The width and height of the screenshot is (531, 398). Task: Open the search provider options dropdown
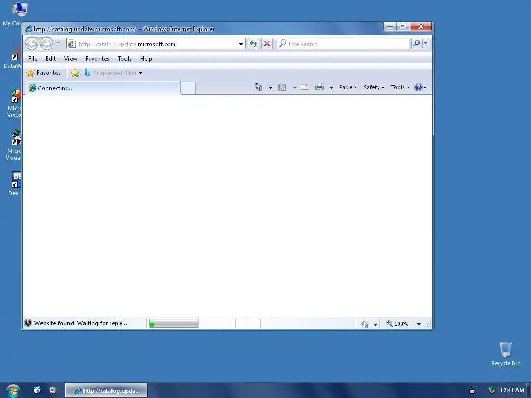point(426,44)
